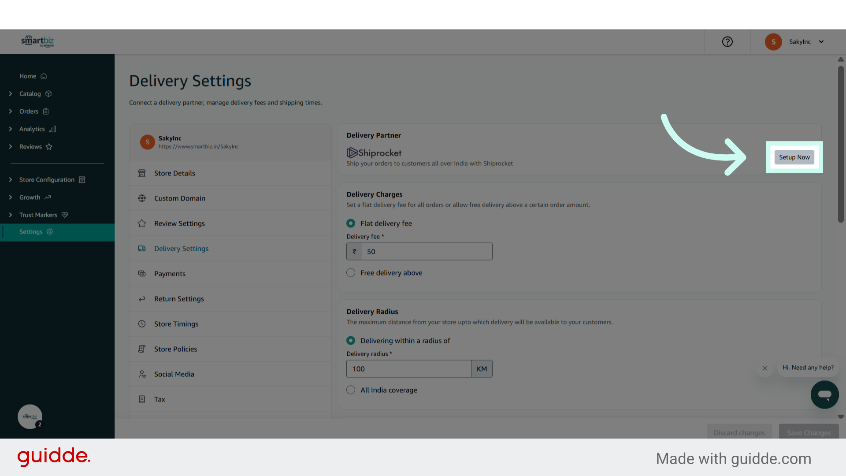Open Review Settings in settings list
Screen dimensions: 846x476
[179, 223]
